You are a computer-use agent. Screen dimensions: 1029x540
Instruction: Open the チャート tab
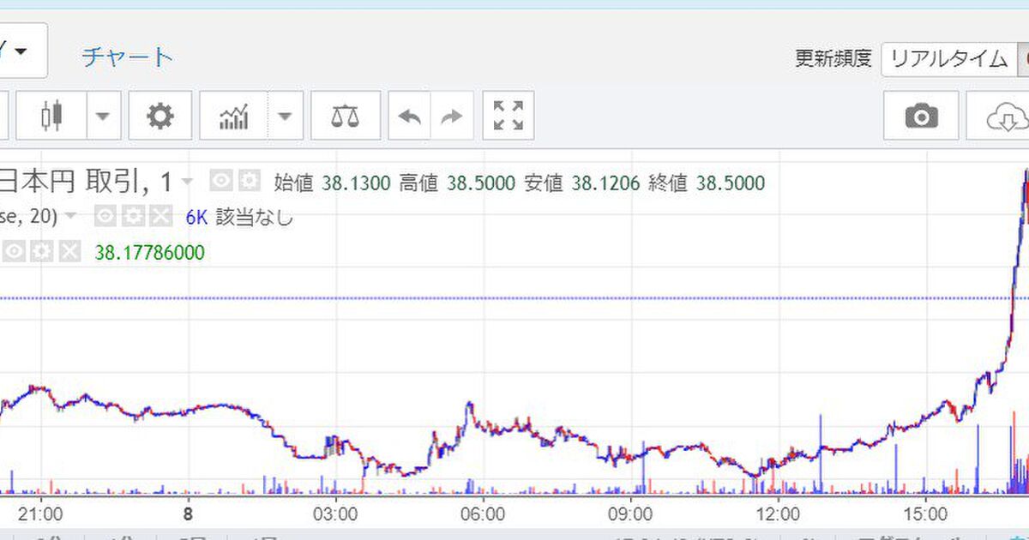coord(127,57)
